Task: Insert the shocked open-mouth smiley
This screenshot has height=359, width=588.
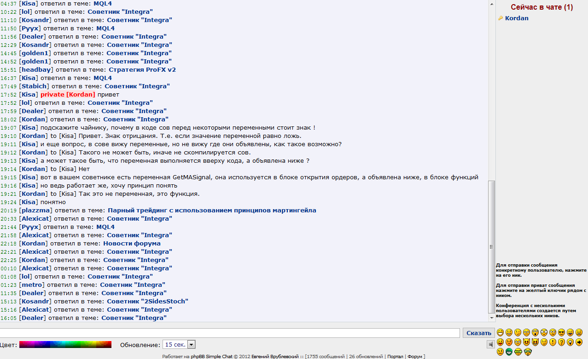Action: (535, 332)
